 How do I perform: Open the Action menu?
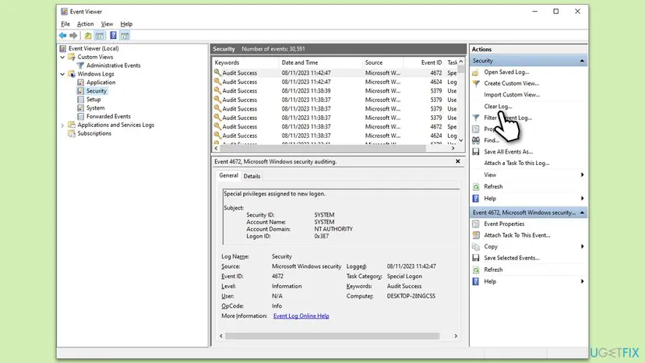point(85,24)
